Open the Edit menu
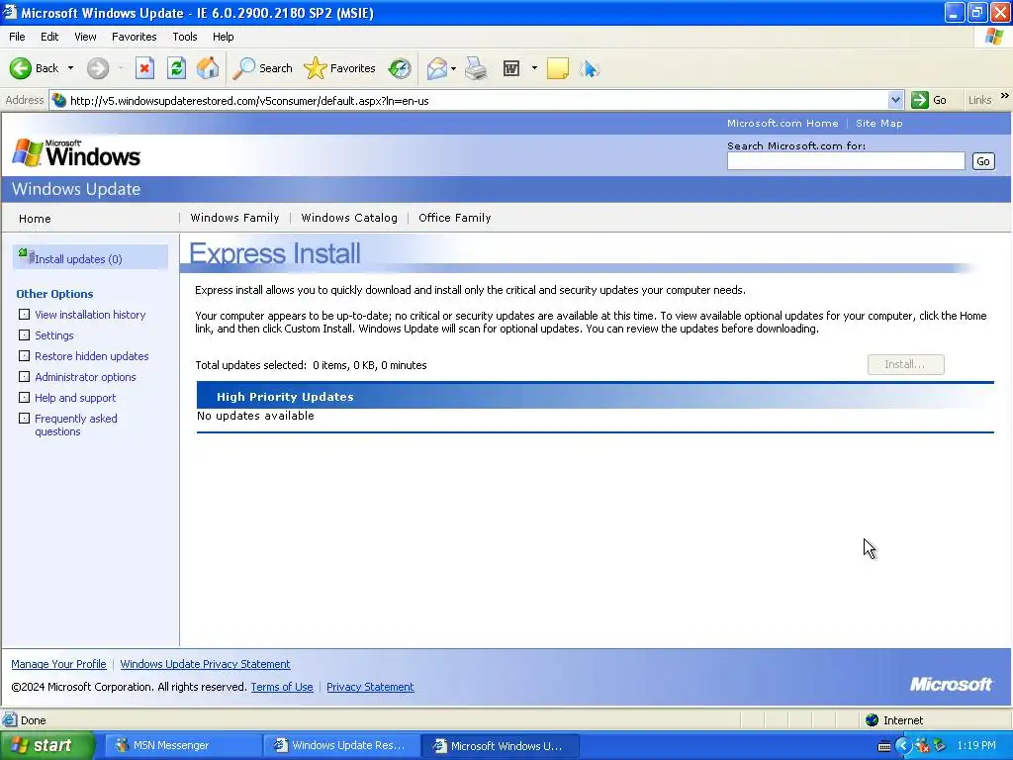 tap(49, 37)
